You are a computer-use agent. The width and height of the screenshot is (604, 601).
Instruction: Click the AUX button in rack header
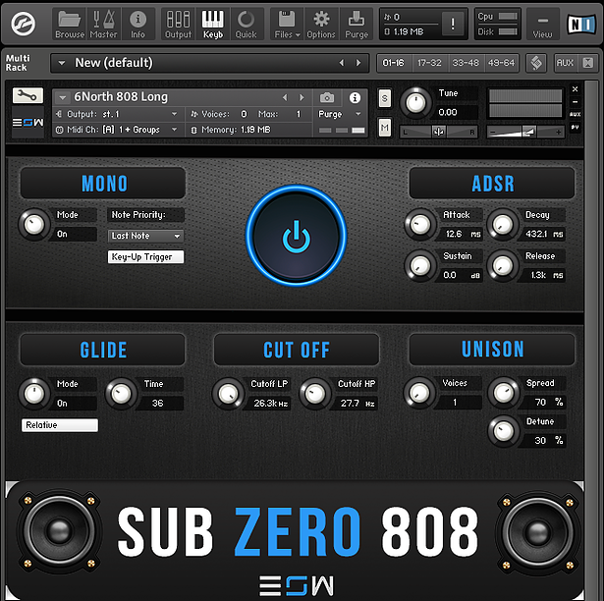tap(564, 63)
